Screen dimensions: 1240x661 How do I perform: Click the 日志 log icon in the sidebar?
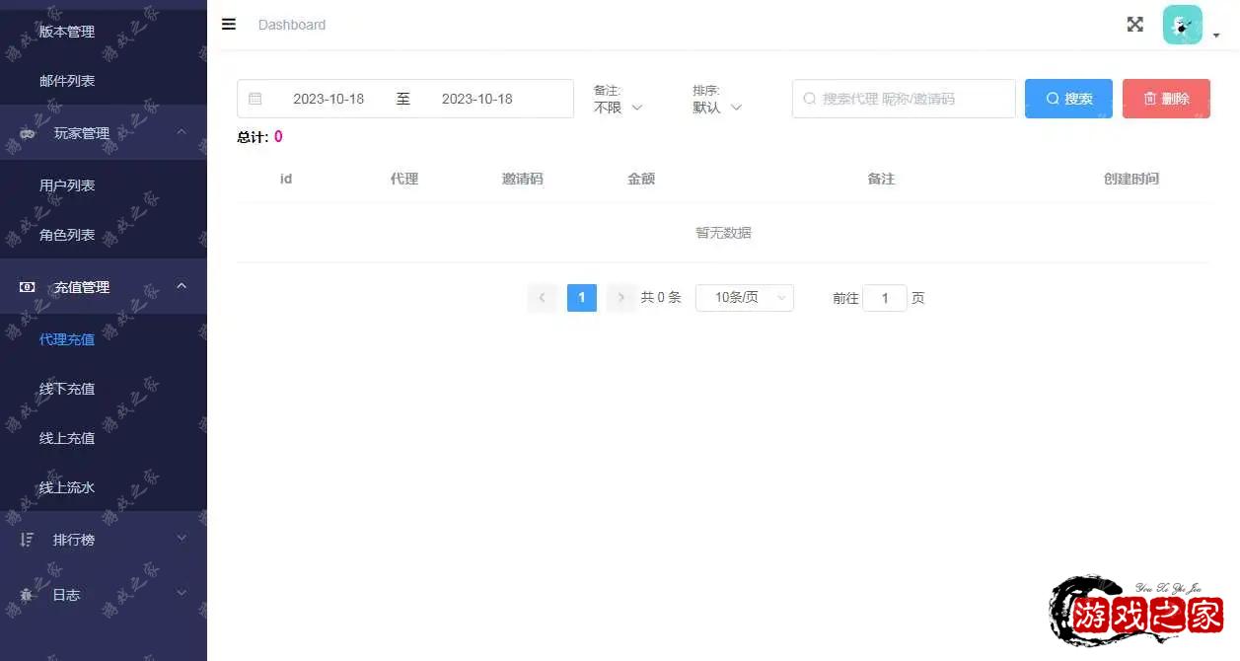(25, 595)
